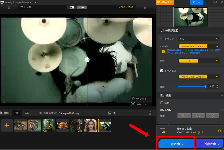224x150 pixels.
Task: Click the trash delete icon
Action: (x=150, y=113)
